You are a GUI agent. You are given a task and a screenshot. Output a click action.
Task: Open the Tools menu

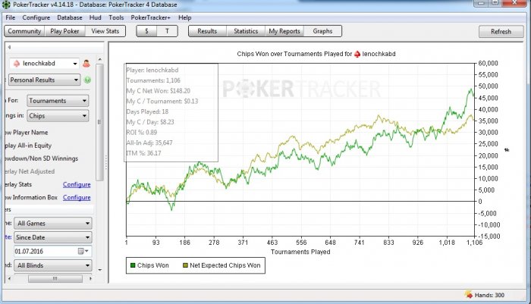pos(116,17)
